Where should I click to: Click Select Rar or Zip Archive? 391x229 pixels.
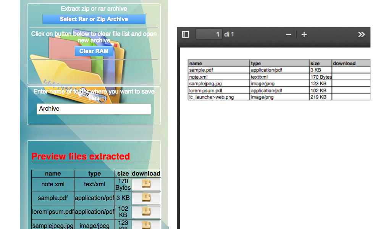pos(94,19)
